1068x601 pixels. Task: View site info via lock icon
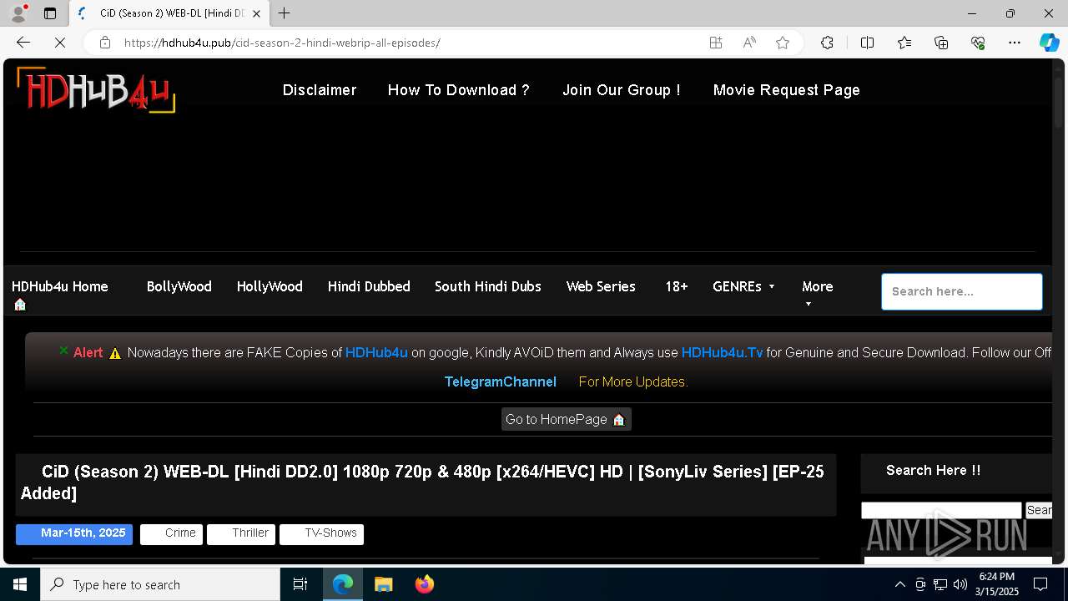pos(105,43)
